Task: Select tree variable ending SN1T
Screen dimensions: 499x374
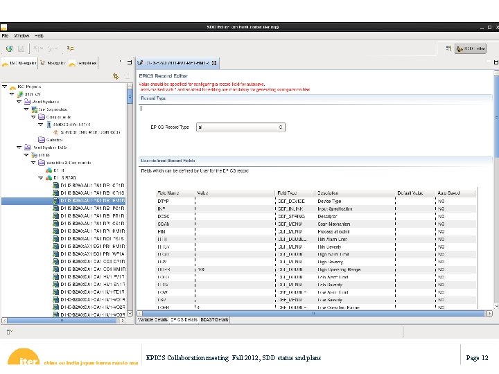Action: (93, 285)
